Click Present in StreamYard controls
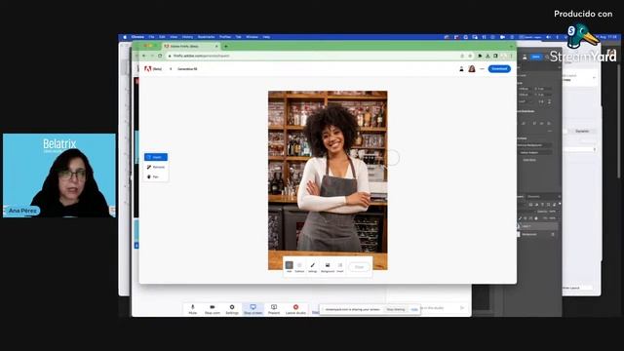The image size is (624, 351). coord(274,309)
